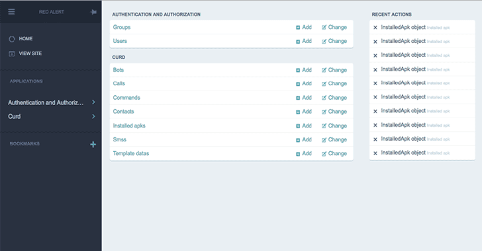The height and width of the screenshot is (251, 482).
Task: Click Add for Calls
Action: (304, 83)
